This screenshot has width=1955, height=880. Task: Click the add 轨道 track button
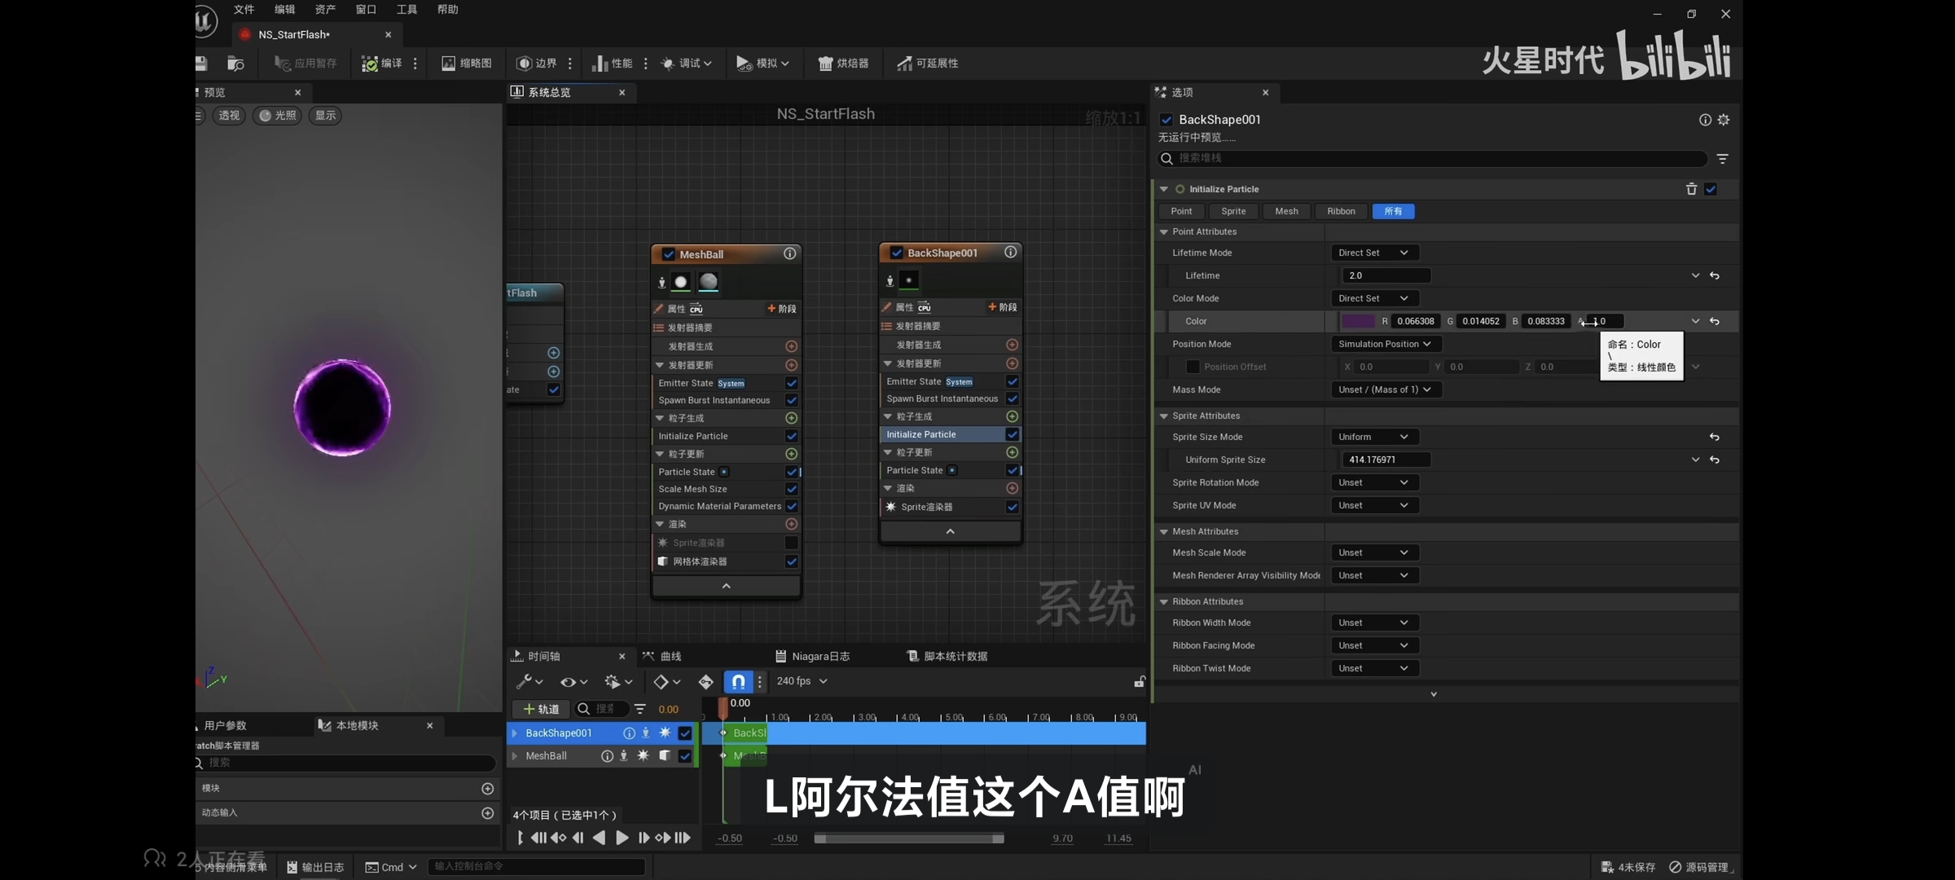pyautogui.click(x=541, y=709)
